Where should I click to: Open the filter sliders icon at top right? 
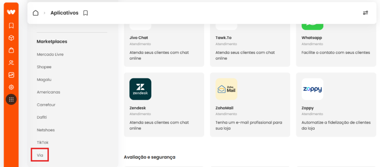tap(366, 13)
